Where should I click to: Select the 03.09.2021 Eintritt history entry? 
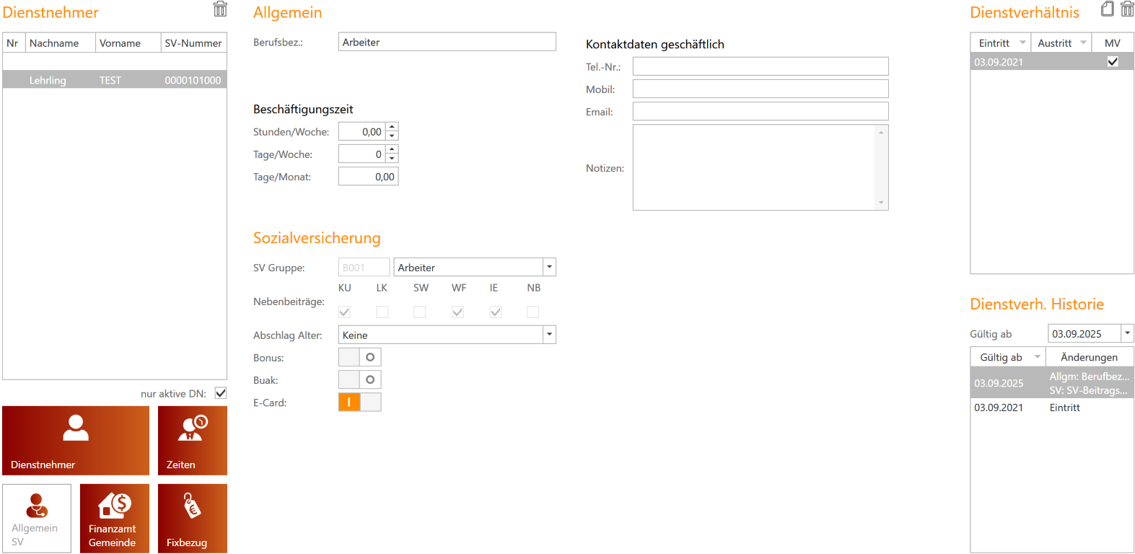click(x=1051, y=408)
